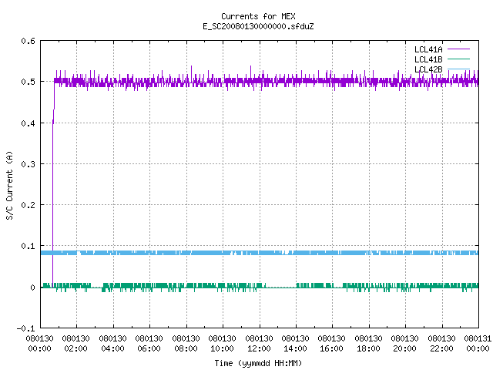493x370 pixels.
Task: Click the vertical purple LCL41A switch-on rise
Action: (x=52, y=204)
